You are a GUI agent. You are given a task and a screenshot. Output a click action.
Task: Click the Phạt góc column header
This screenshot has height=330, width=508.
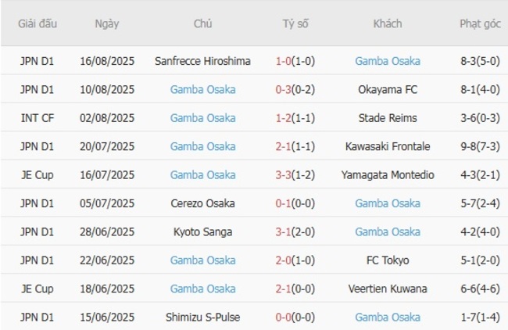(480, 23)
